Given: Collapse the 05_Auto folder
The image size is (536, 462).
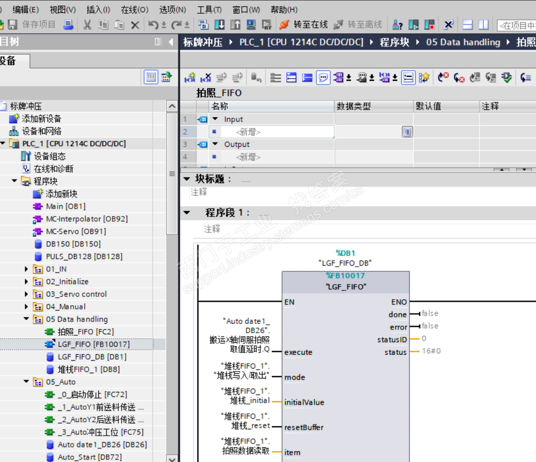Looking at the screenshot, I should pyautogui.click(x=26, y=381).
